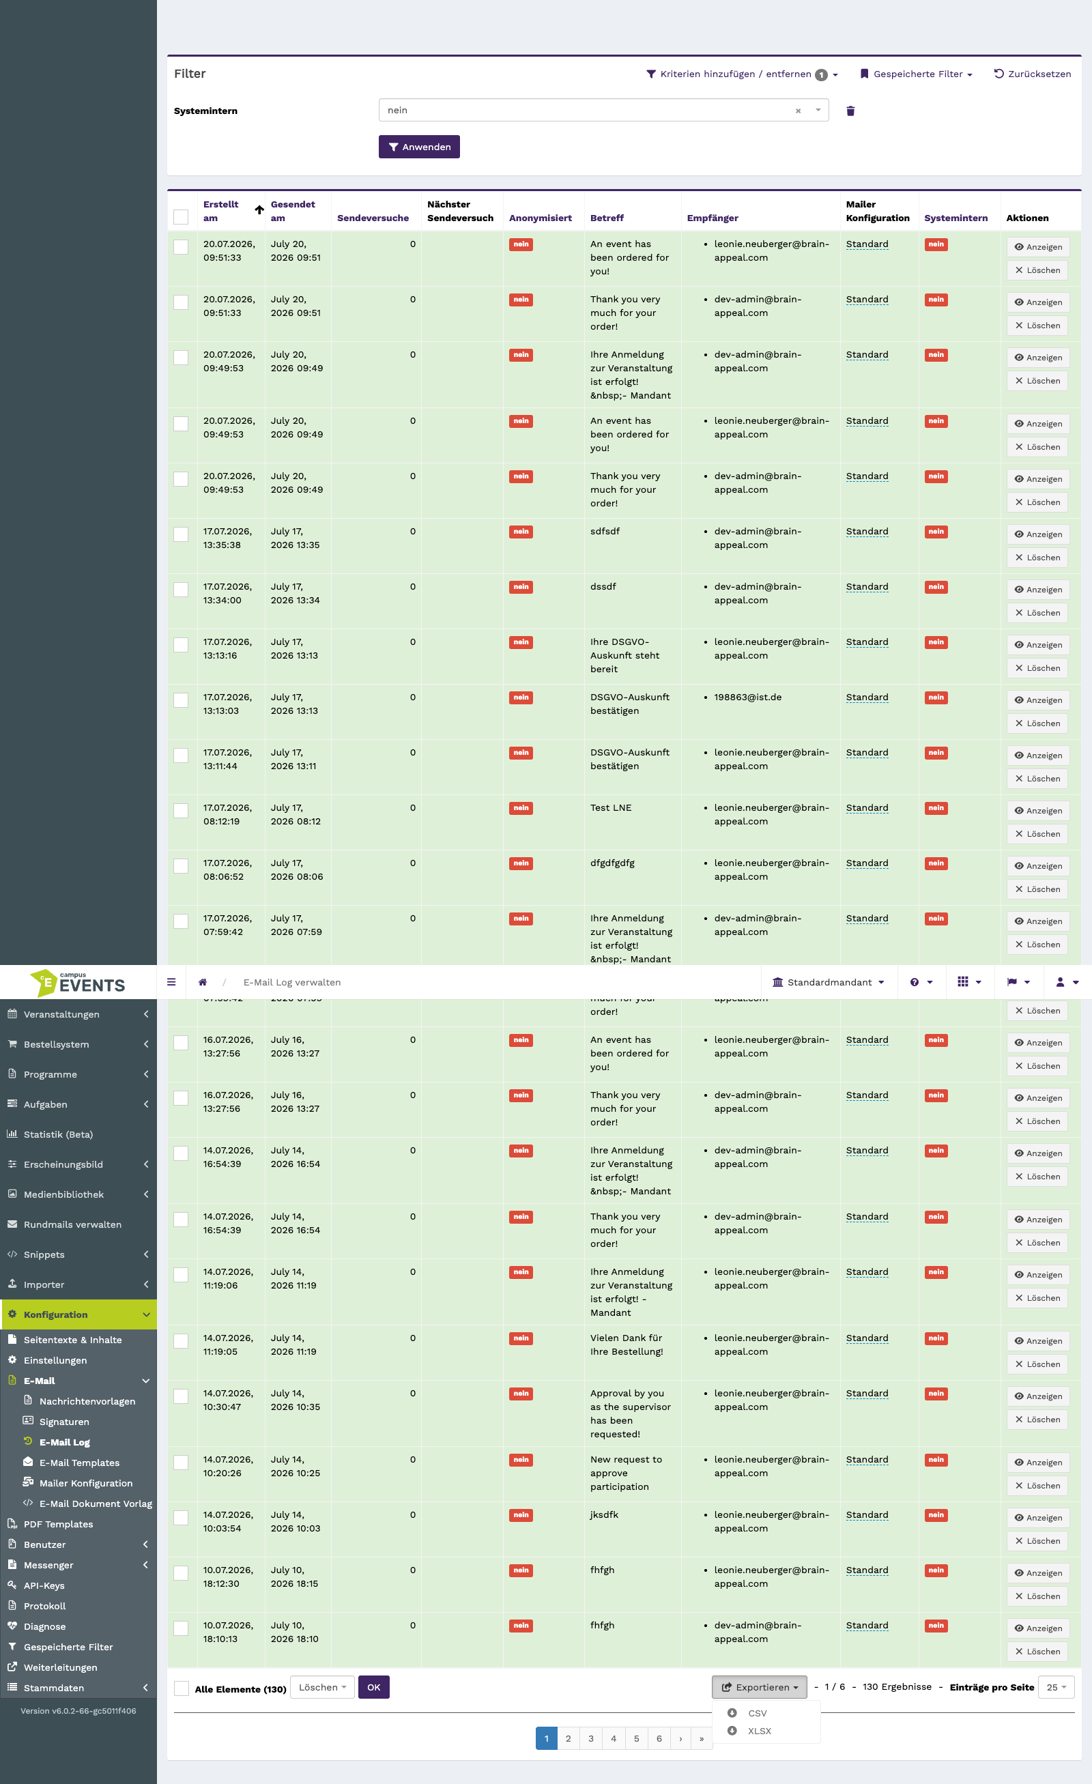Click Standard mailer link in 'sdfsdf' row
The image size is (1092, 1784).
tap(867, 532)
